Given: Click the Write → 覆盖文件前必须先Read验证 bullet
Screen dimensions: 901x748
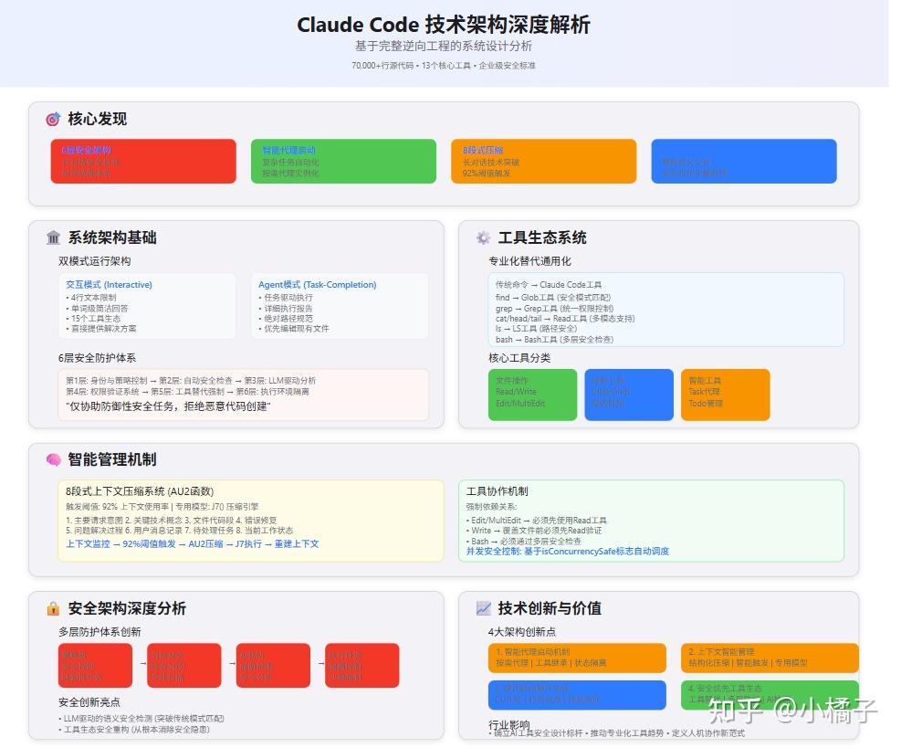Looking at the screenshot, I should click(534, 531).
